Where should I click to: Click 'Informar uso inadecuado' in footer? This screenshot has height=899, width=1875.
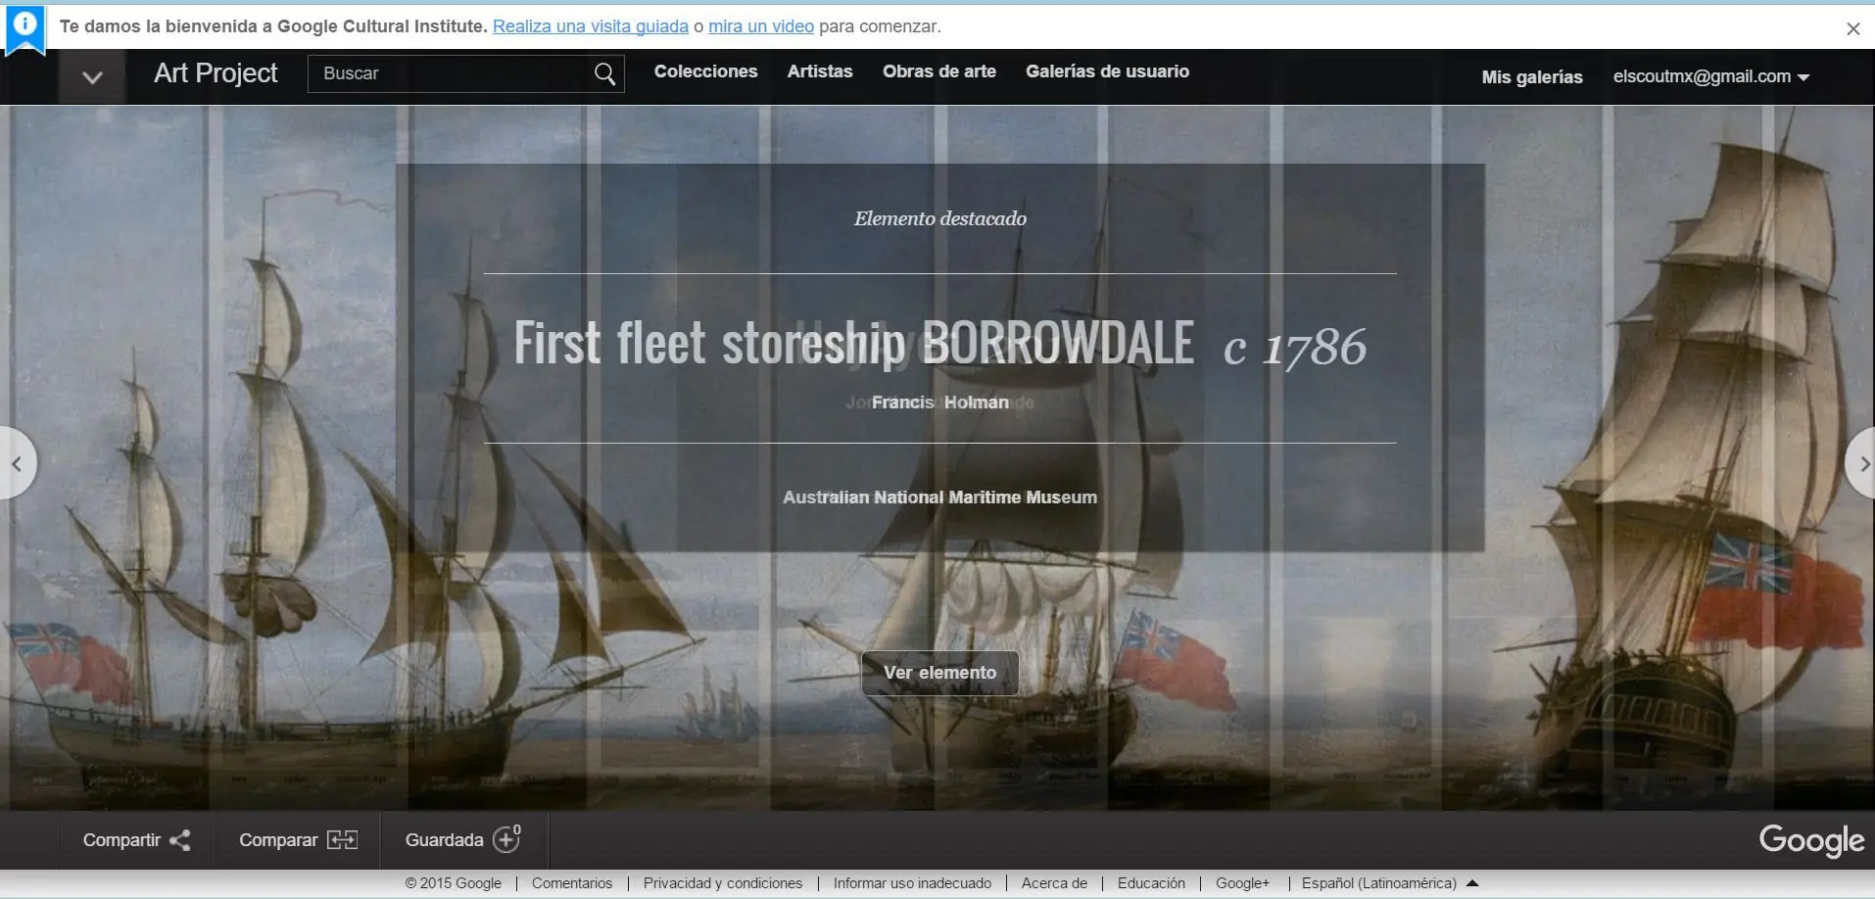point(912,883)
